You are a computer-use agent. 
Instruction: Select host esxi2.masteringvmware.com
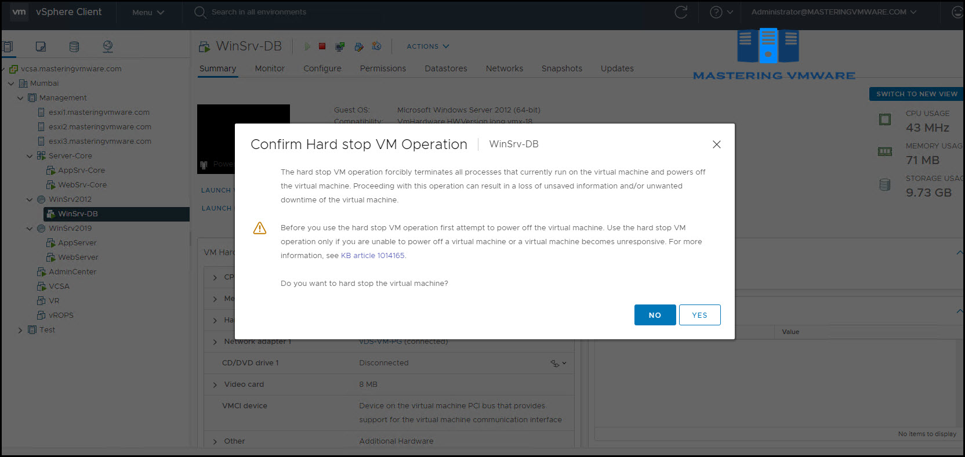tap(100, 127)
